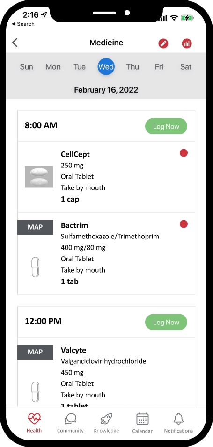
Task: Tap the red status dot beside CellCept
Action: point(184,153)
